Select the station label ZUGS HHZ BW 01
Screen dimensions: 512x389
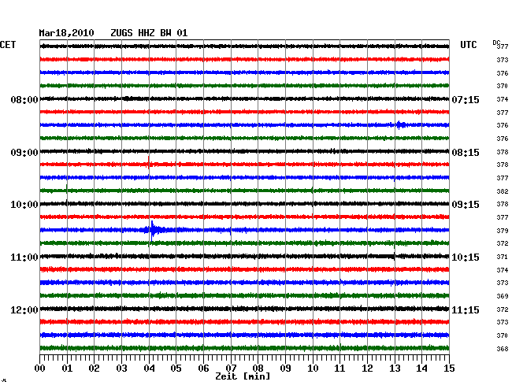click(149, 33)
